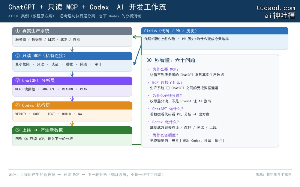Viewport: 300px width, 187px height.
Task: Click '数据库' in the production system box
Action: (x=37, y=39)
